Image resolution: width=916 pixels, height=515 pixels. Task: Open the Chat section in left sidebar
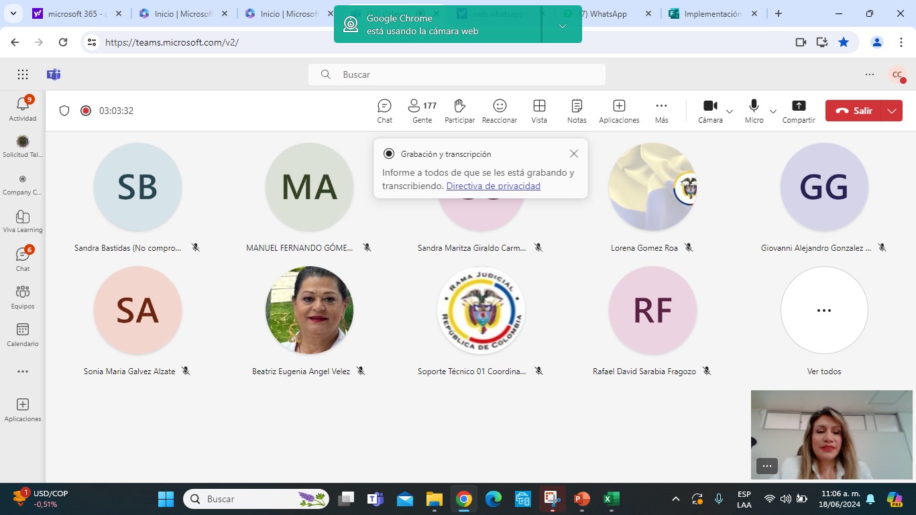click(23, 259)
